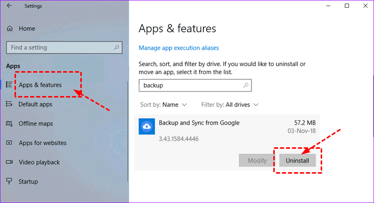
Task: Click the Find a setting search field
Action: point(59,47)
